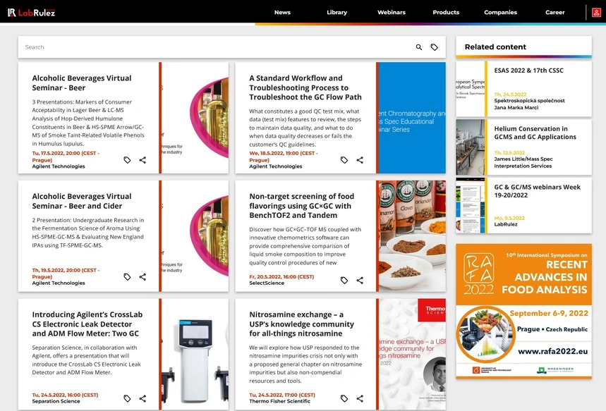Click SelectScience organizer name
Screen dimensions: 606x411
click(267, 283)
